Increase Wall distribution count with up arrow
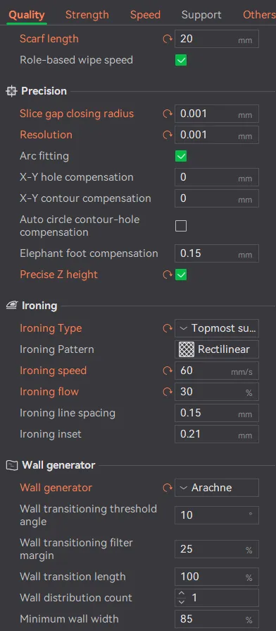Screen dimensions: 276x631 click(x=182, y=594)
